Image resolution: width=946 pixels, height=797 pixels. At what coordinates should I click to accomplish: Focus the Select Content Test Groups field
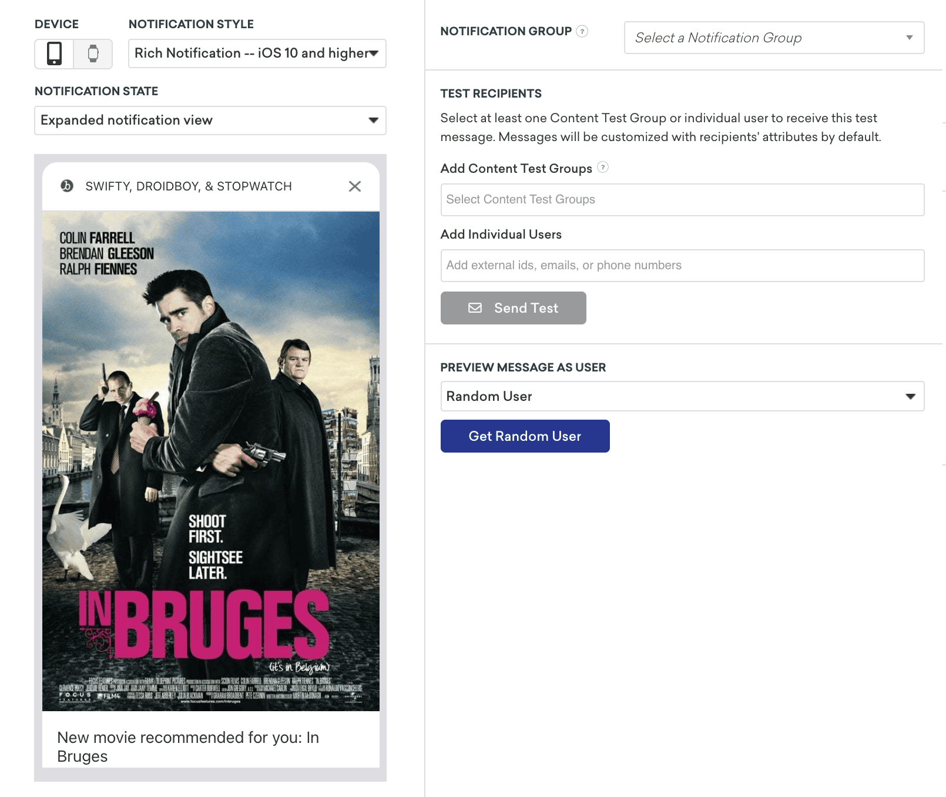pos(682,200)
